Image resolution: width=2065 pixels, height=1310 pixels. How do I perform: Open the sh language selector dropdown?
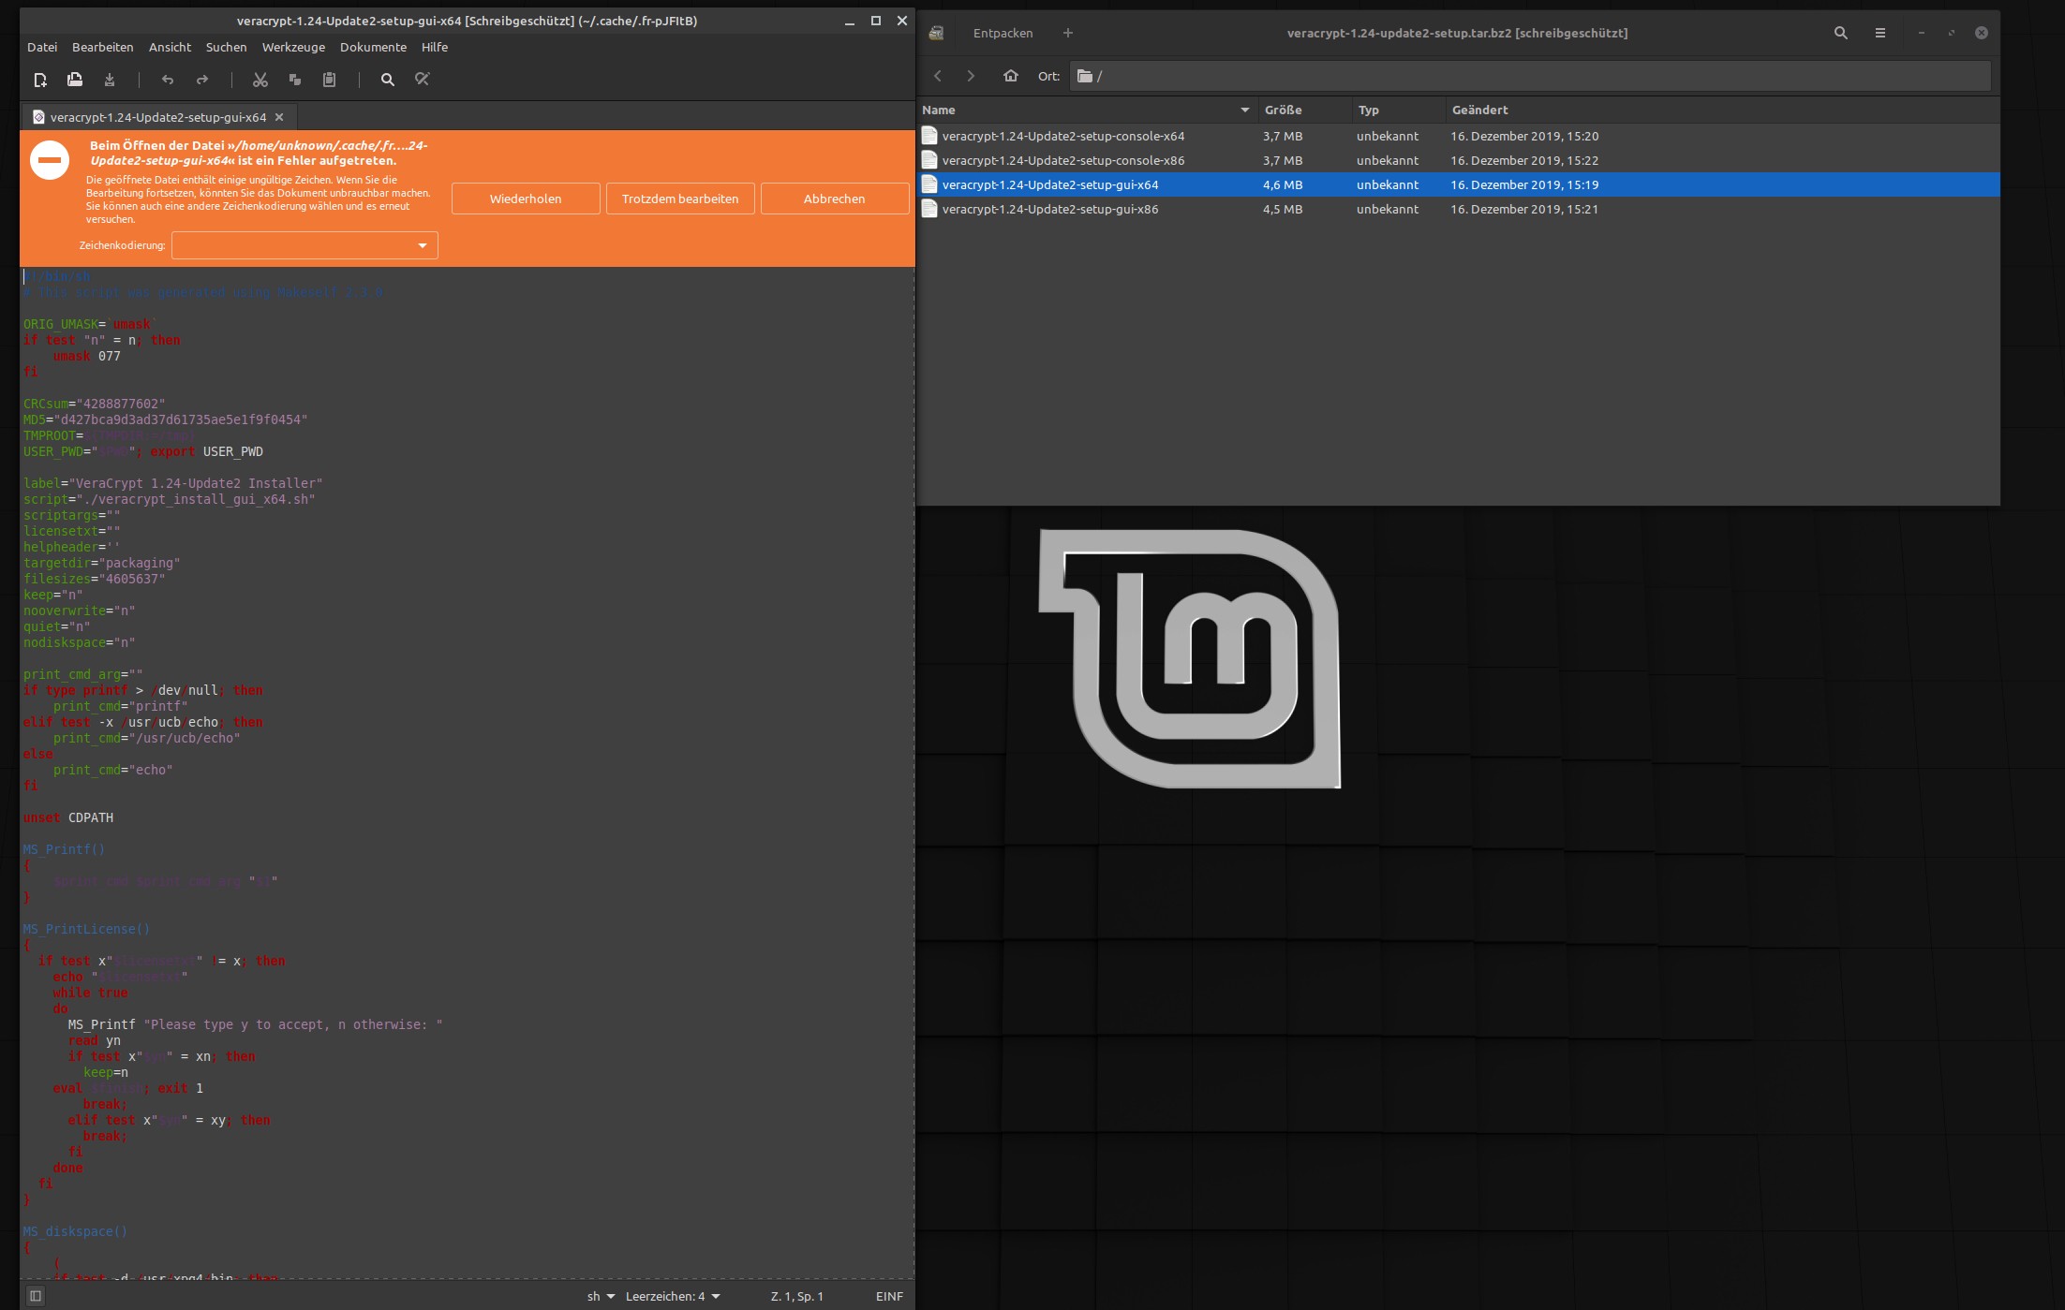coord(601,1297)
